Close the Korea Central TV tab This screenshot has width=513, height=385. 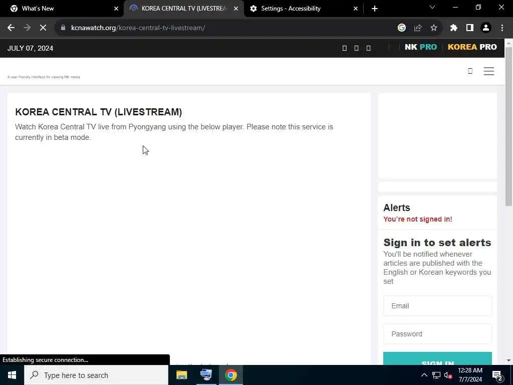236,9
